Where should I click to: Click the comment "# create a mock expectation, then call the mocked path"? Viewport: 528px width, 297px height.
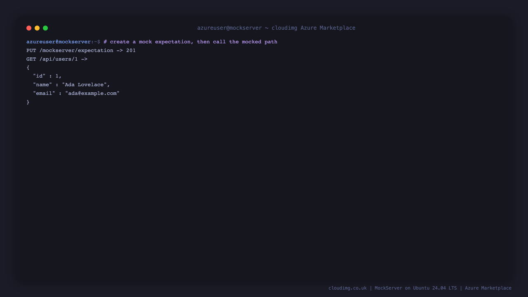coord(190,42)
